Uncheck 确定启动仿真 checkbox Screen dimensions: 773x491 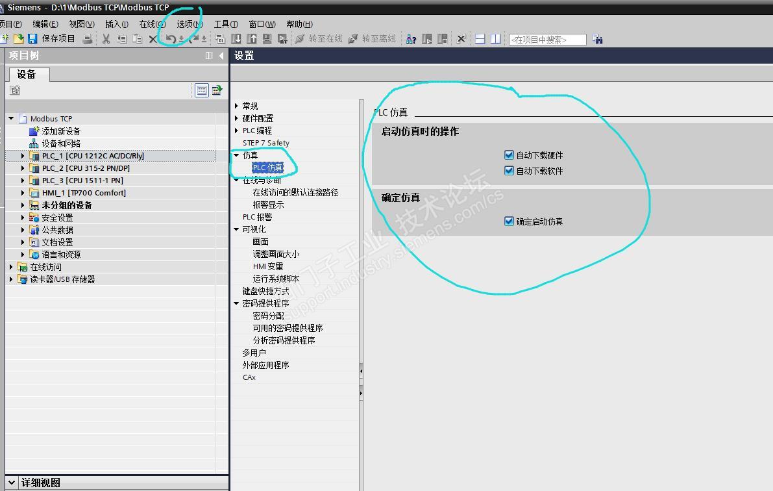point(509,221)
